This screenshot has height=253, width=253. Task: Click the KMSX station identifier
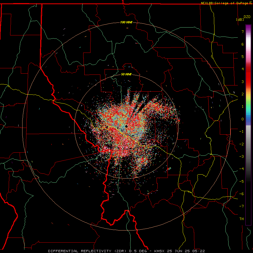pos(160,251)
